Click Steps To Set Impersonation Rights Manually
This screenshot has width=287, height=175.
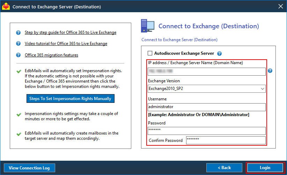(x=71, y=98)
